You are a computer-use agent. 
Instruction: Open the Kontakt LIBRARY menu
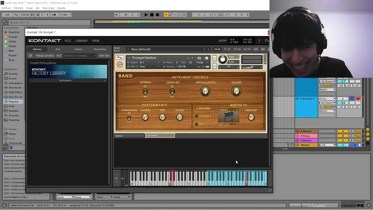tap(82, 41)
